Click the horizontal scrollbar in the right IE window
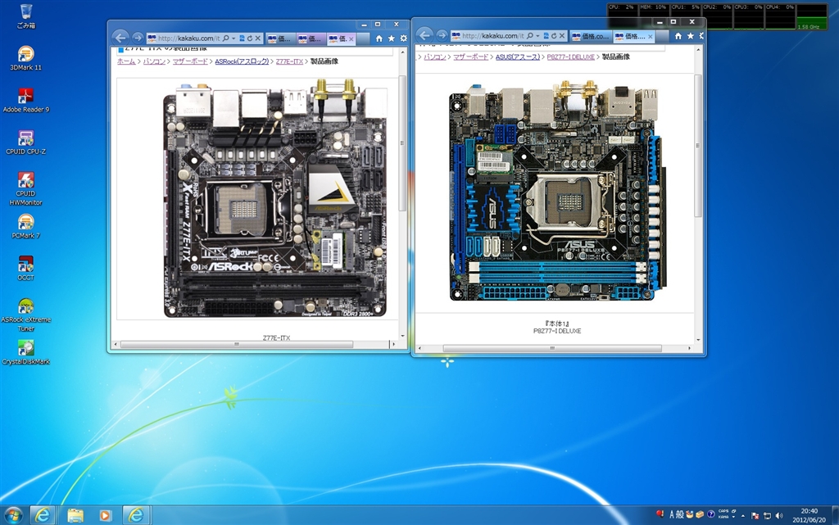The height and width of the screenshot is (525, 839). [x=552, y=348]
